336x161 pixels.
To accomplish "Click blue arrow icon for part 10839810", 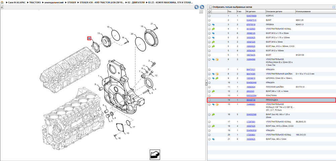I will point(213,78).
